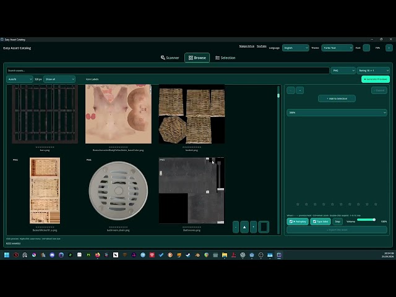Click rating stars under bathroom_drain.png
Screen dimensions: 396x297
pyautogui.click(x=118, y=227)
